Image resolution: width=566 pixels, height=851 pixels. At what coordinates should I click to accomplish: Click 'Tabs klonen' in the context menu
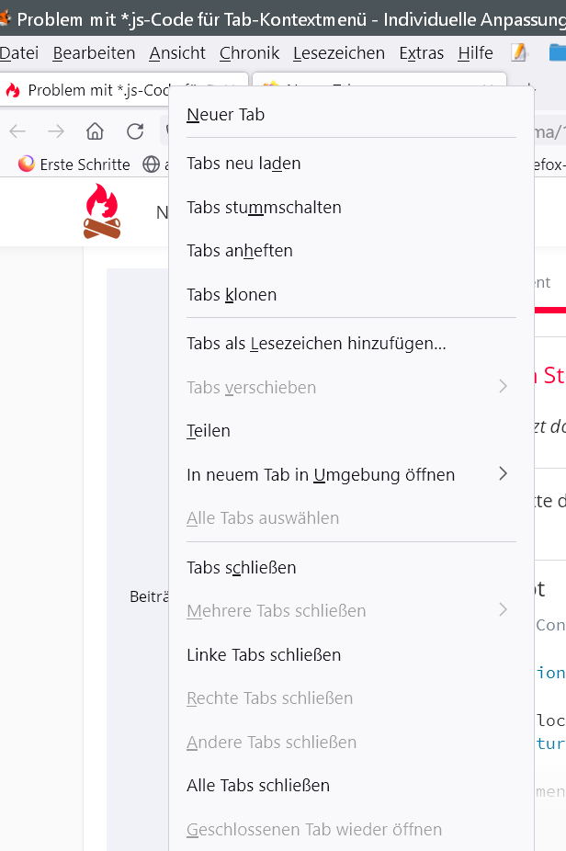point(232,294)
